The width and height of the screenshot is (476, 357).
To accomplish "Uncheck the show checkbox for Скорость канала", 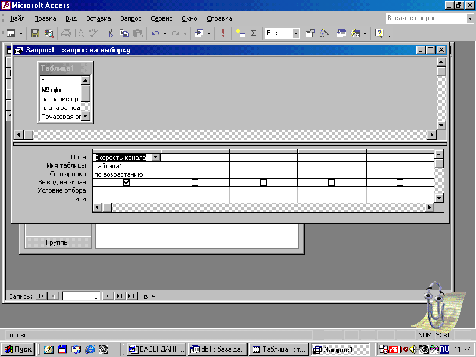I will tap(127, 182).
